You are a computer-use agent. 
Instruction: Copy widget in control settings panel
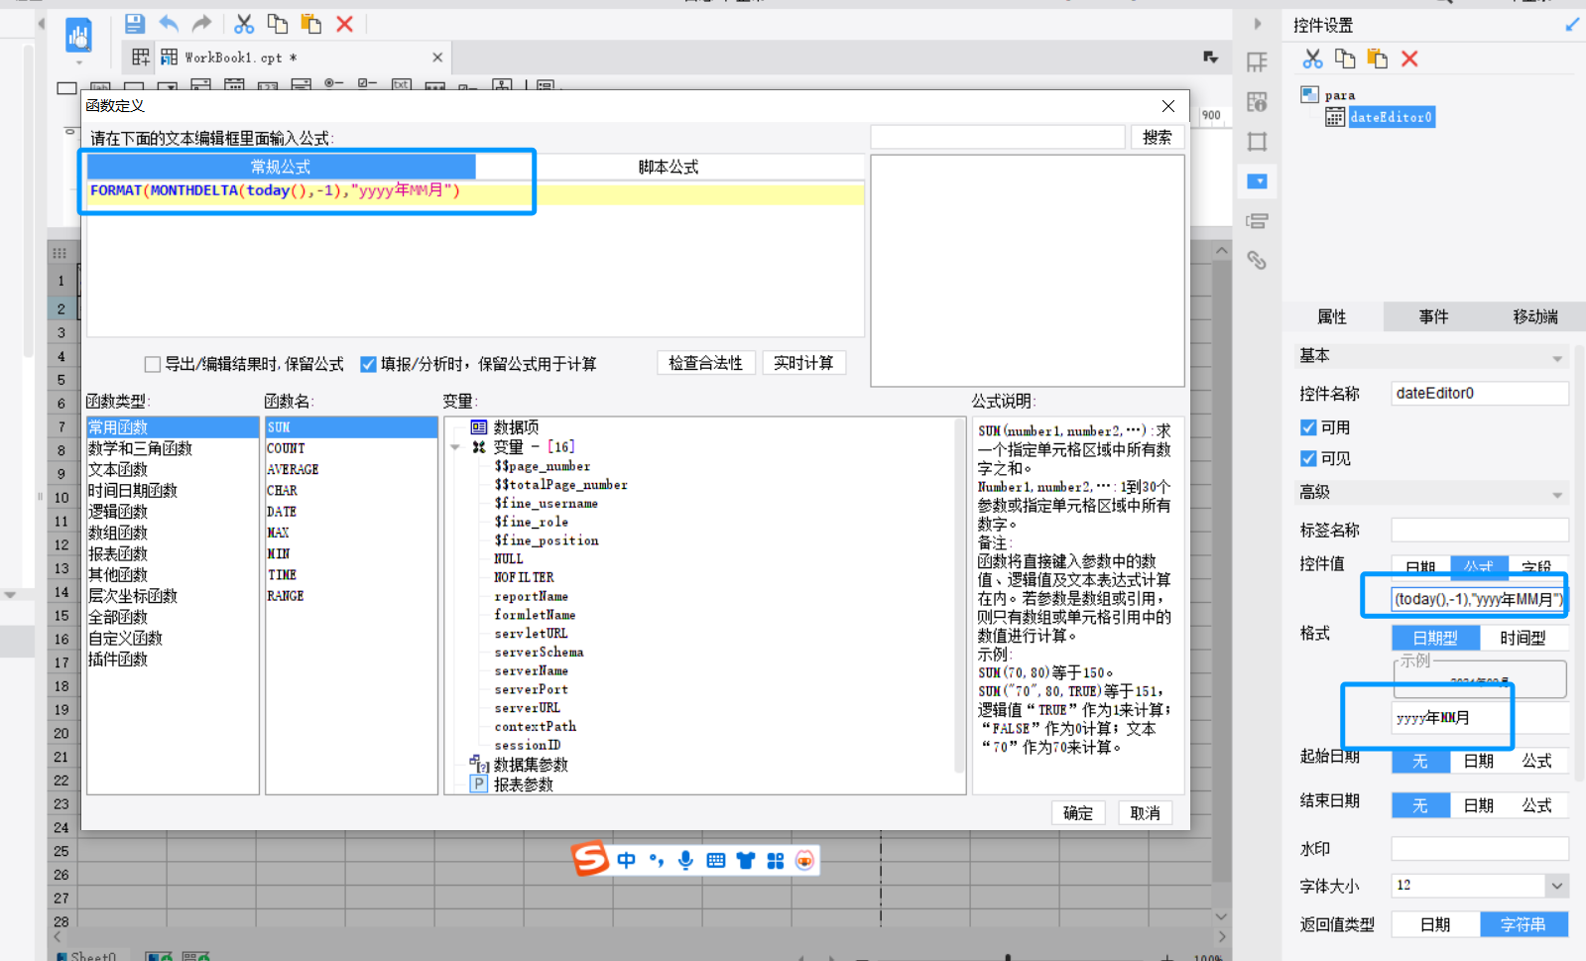(x=1345, y=59)
